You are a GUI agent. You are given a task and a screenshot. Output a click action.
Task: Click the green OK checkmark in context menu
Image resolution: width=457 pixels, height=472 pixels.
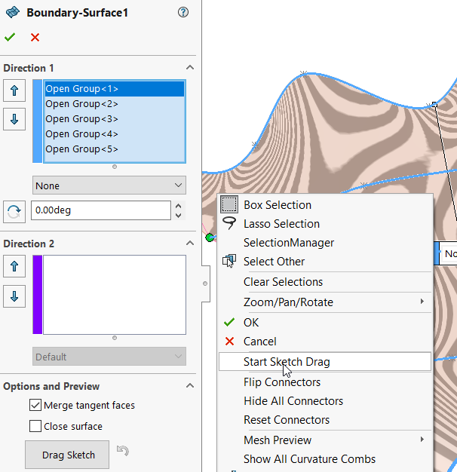(x=229, y=322)
